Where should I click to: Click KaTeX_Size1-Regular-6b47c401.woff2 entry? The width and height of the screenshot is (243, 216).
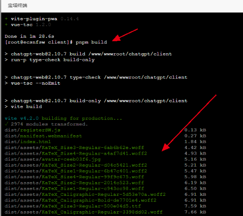pyautogui.click(x=76, y=171)
